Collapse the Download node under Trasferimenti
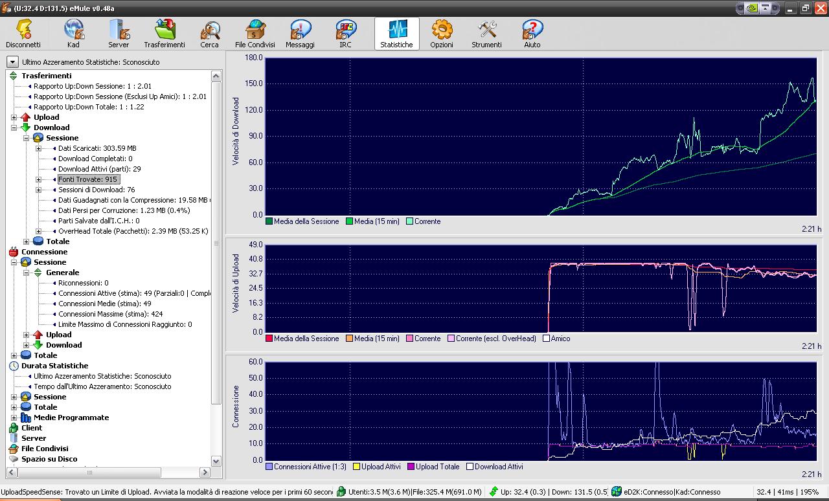The image size is (829, 501). [x=14, y=128]
